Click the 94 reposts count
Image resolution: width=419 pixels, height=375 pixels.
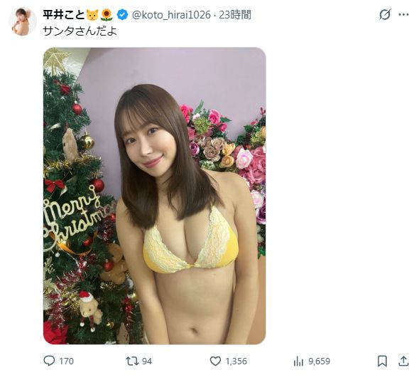[x=147, y=361]
